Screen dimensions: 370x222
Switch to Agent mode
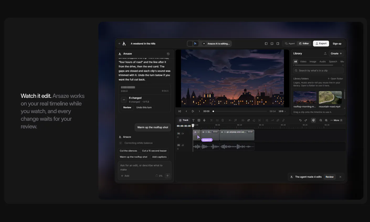290,44
